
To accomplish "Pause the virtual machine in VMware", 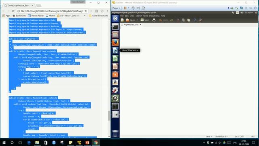I will [125, 8].
